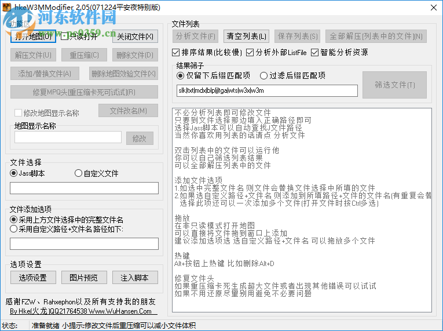The height and width of the screenshot is (331, 443).
Task: Click the 删除文件(D) button
Action: (x=135, y=55)
